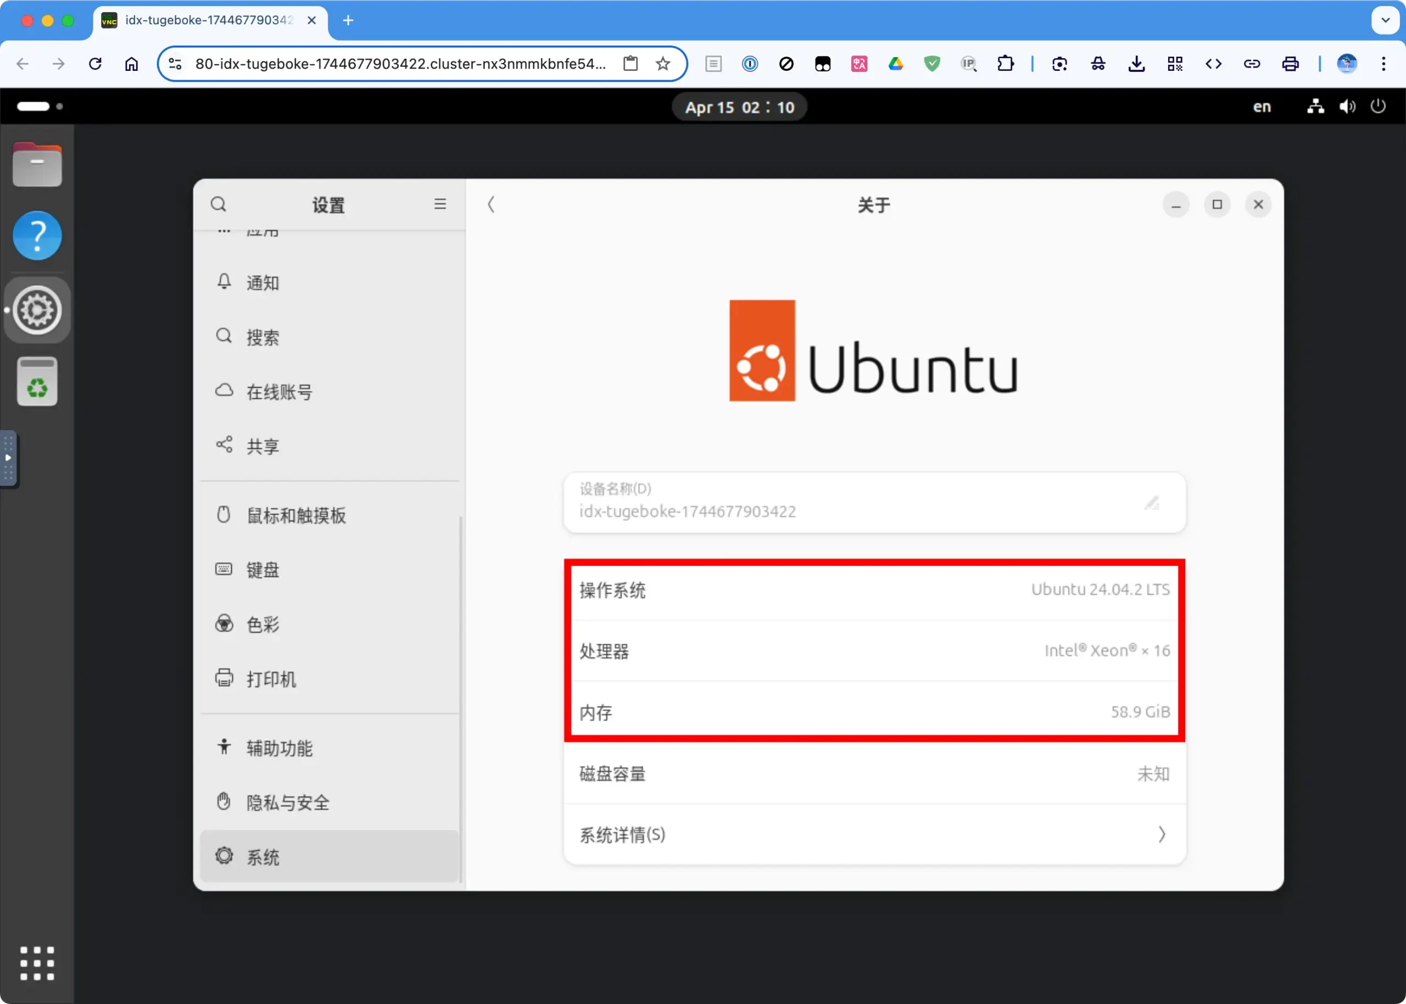Open 鼠标和触摸板 mouse and touchpad settings
Image resolution: width=1406 pixels, height=1004 pixels.
(x=330, y=516)
